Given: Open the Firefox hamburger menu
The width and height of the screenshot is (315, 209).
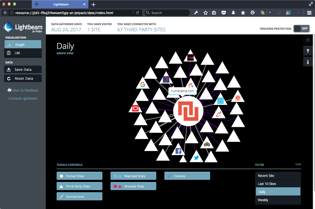Looking at the screenshot, I should click(309, 13).
